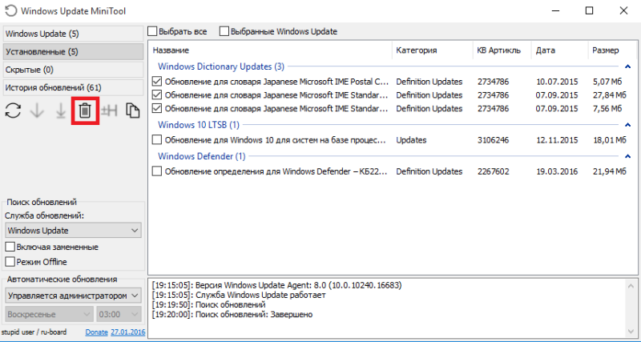Collapse the Windows Defender group

coord(628,155)
